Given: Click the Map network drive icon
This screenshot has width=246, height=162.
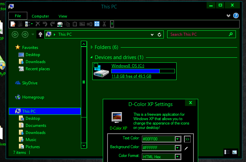Looking at the screenshot, I should click(x=60, y=24).
